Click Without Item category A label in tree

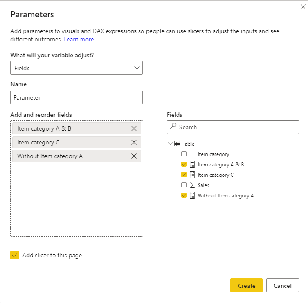click(x=226, y=196)
